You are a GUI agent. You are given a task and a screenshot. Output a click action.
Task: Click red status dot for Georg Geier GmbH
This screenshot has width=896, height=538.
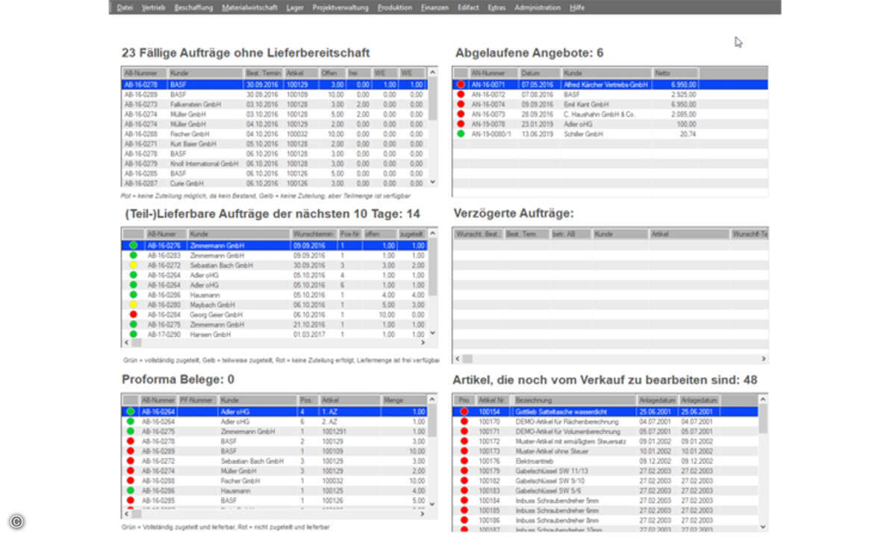[x=133, y=315]
